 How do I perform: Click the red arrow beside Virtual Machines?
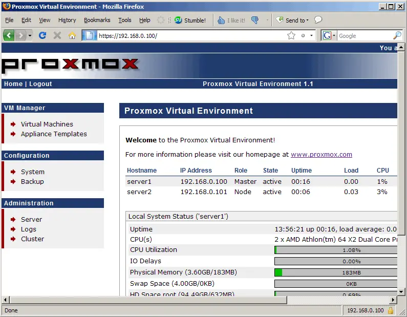13,124
